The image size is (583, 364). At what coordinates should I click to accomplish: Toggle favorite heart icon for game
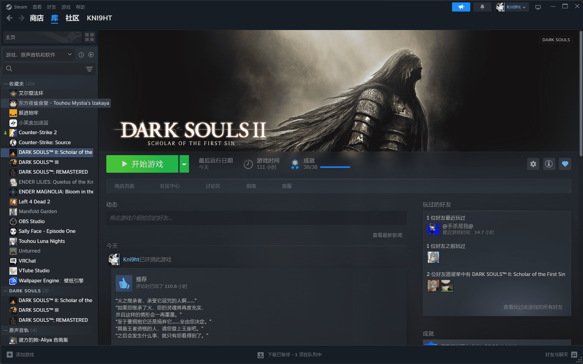pyautogui.click(x=565, y=164)
